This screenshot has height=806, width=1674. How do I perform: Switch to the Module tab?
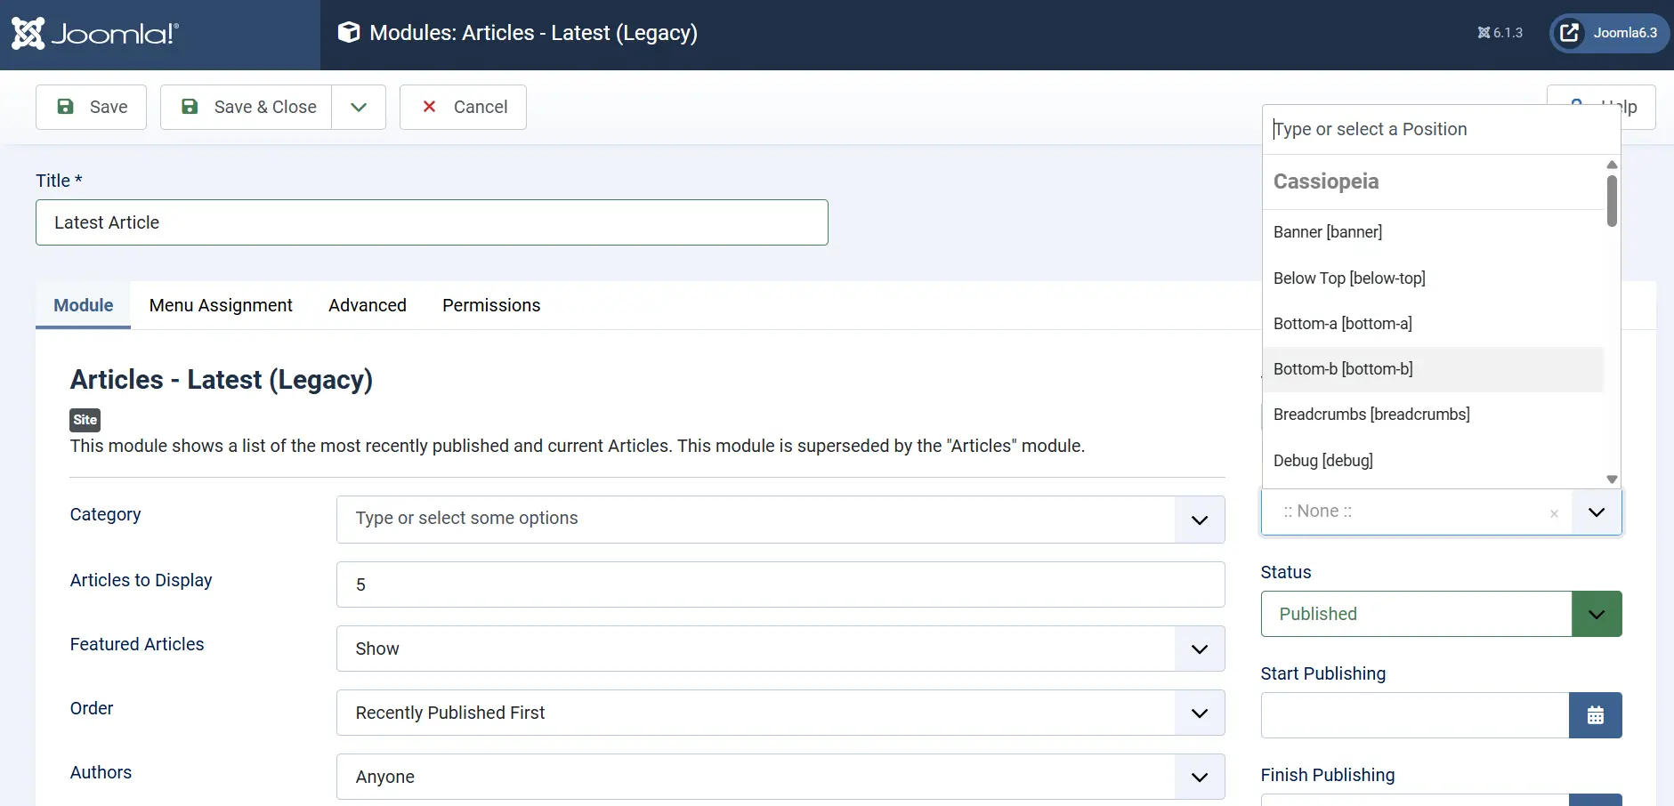tap(83, 305)
